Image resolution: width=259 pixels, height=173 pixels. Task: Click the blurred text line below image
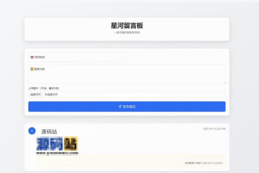(x=57, y=153)
